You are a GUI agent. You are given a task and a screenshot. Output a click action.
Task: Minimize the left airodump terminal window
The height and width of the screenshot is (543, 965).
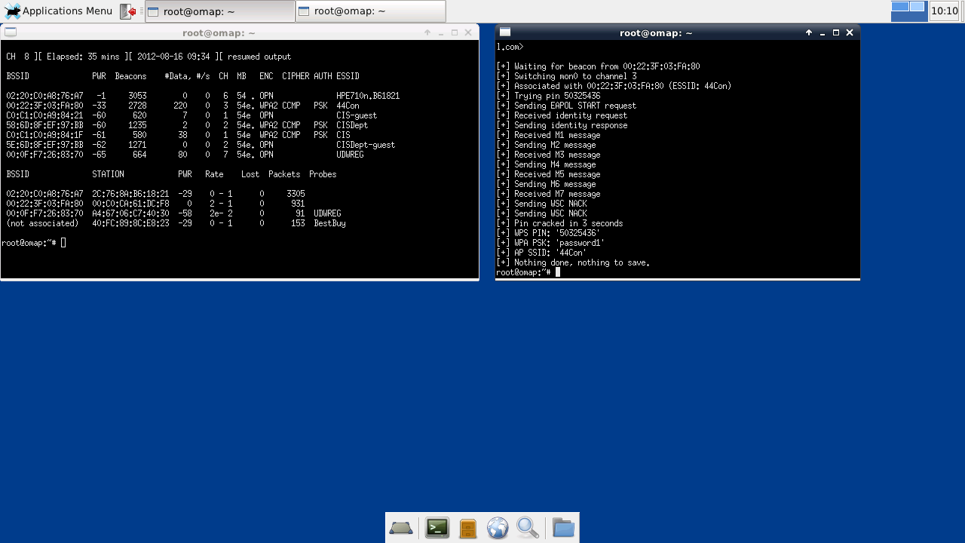(x=441, y=33)
